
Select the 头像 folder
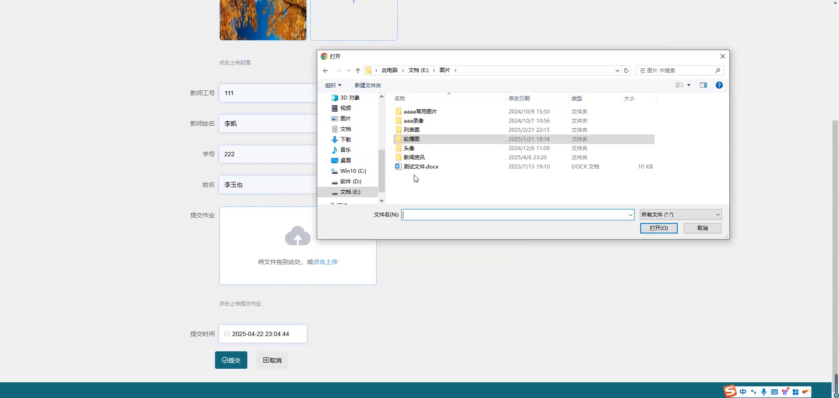tap(524, 148)
